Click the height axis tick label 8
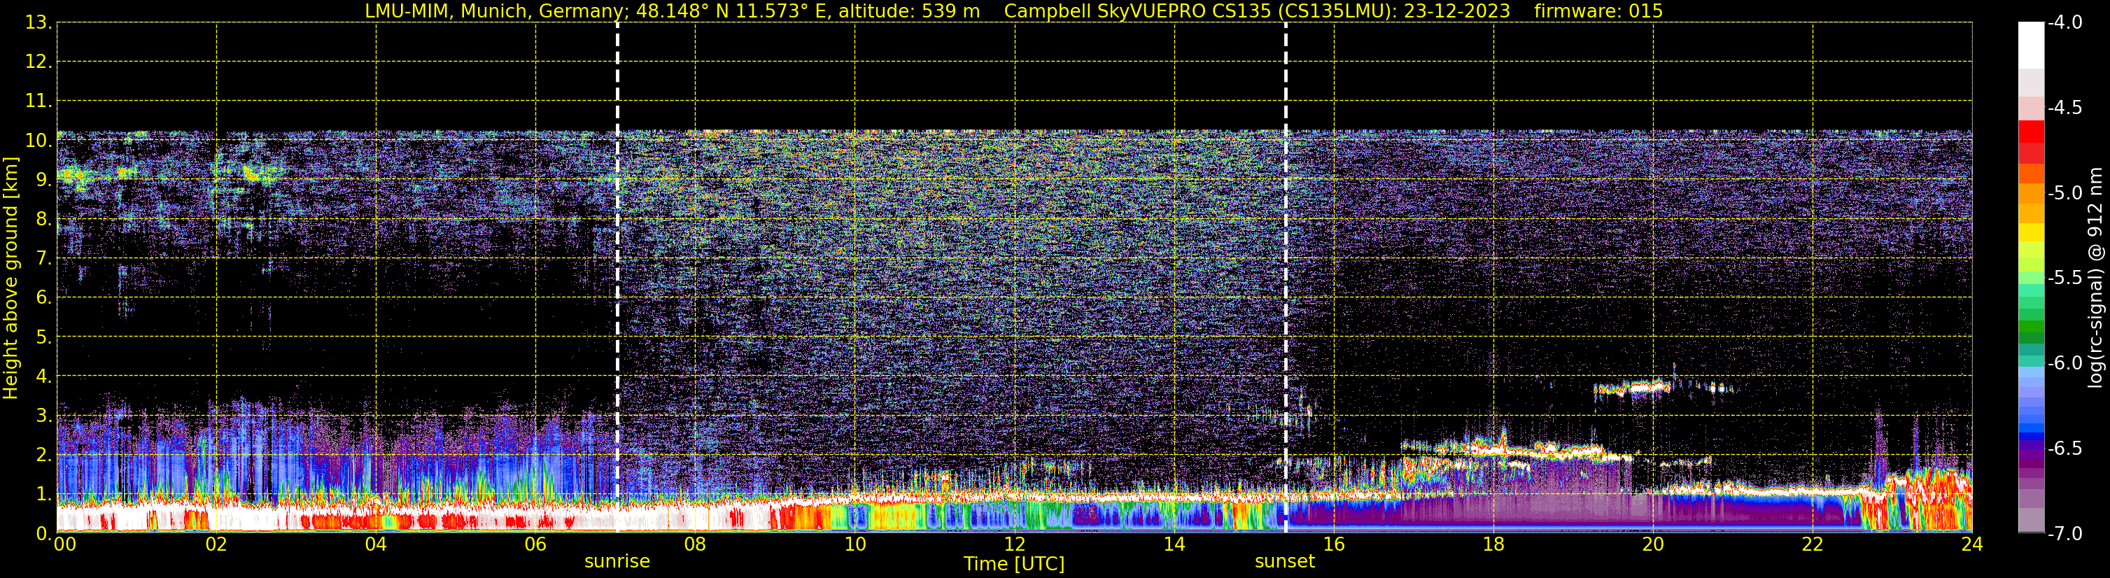Viewport: 2110px width, 578px height. pos(43,218)
